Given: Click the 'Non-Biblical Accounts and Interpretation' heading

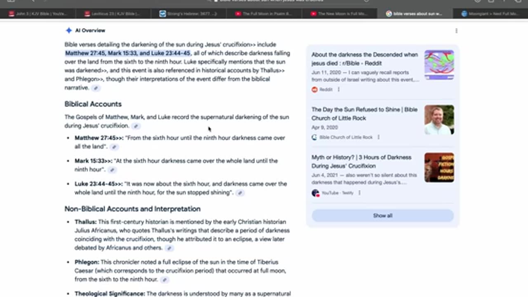Looking at the screenshot, I should point(132,209).
